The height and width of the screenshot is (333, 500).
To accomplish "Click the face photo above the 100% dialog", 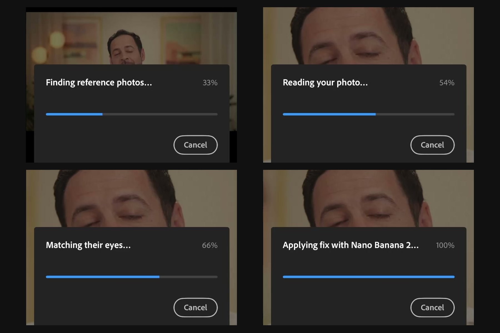I will click(x=368, y=198).
